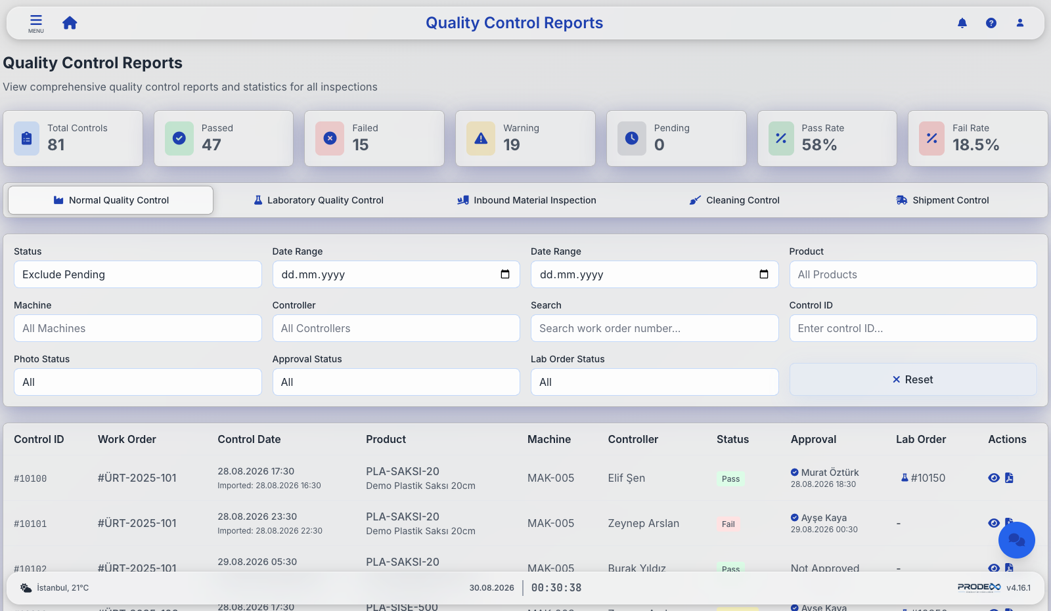Reset all filters
1051x611 pixels.
[913, 379]
